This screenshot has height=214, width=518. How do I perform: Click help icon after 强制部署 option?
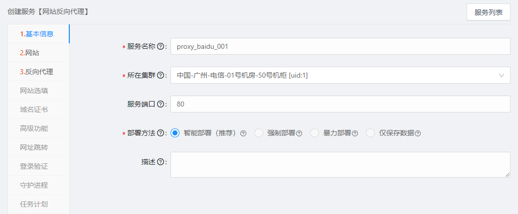point(299,133)
